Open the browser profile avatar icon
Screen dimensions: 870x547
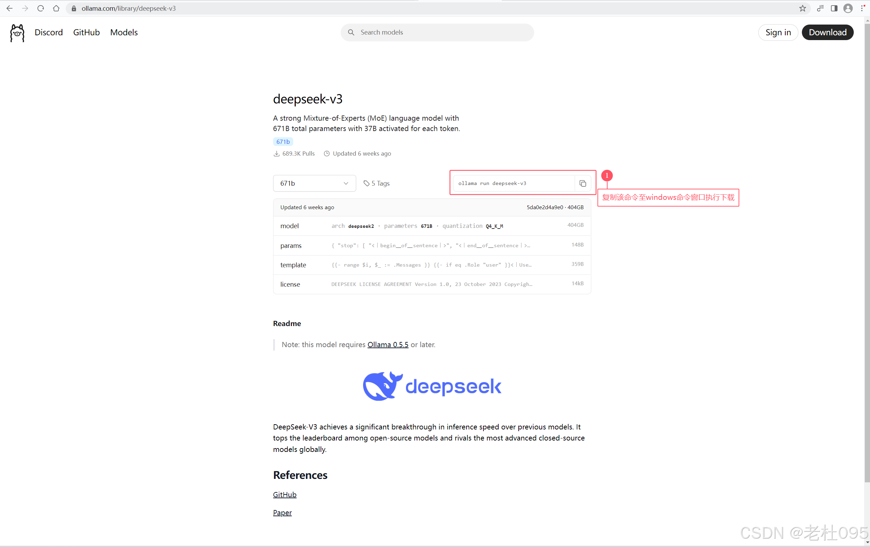pos(848,8)
